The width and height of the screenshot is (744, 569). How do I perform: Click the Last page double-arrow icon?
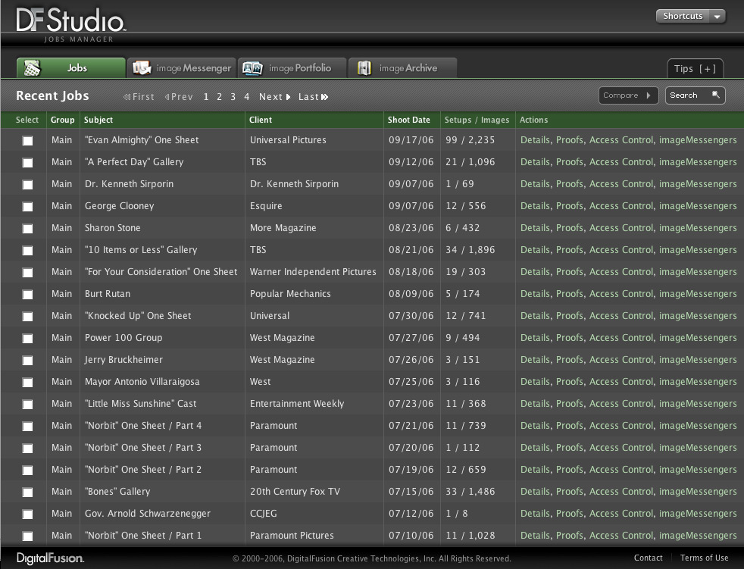(x=325, y=97)
